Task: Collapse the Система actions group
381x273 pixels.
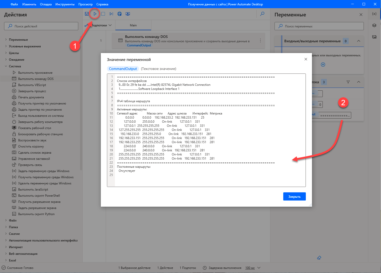Action: coord(6,66)
